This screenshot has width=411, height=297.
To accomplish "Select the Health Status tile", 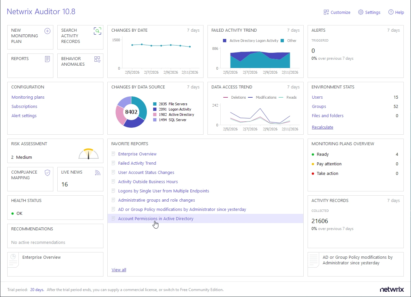I will [55, 207].
